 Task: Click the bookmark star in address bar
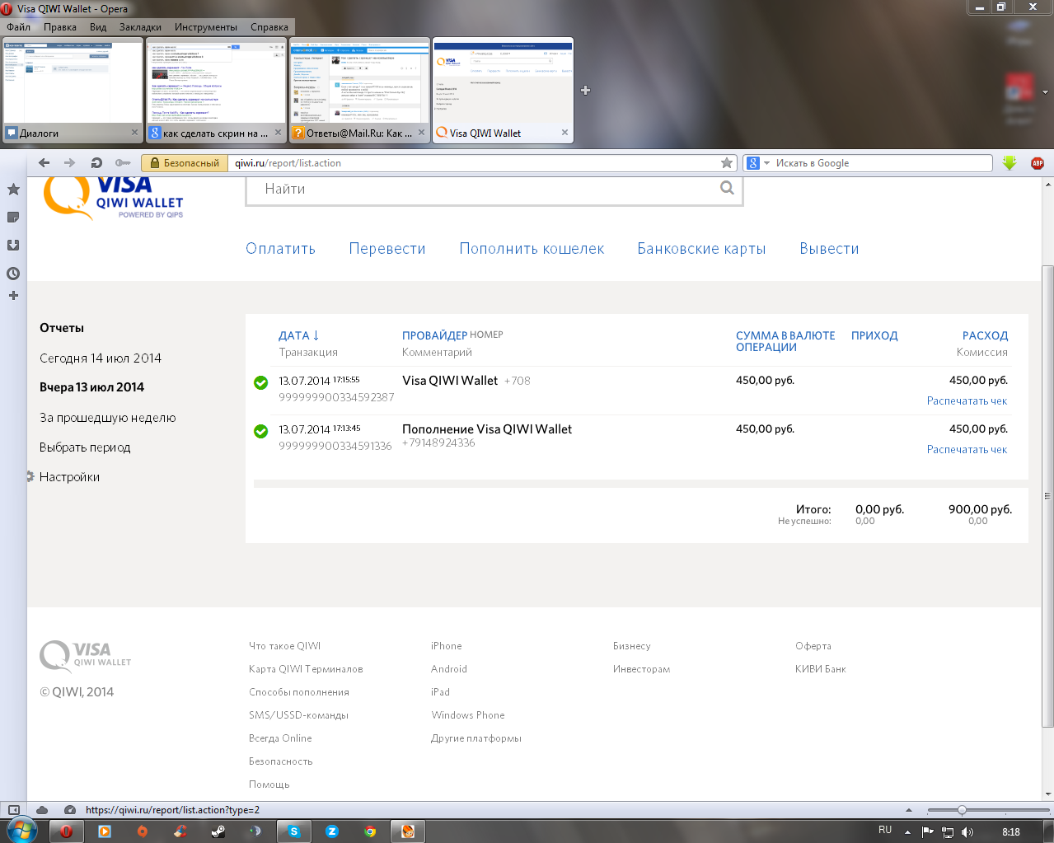pos(726,163)
